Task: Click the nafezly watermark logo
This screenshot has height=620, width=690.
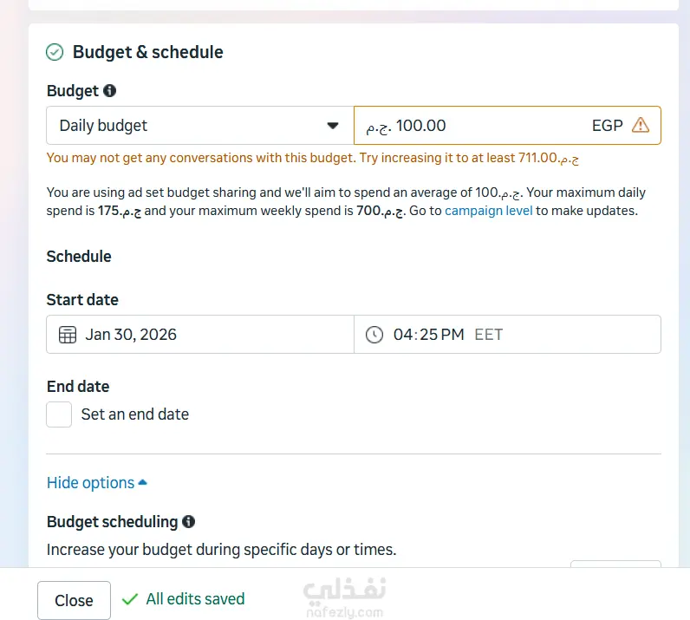Action: click(x=344, y=597)
